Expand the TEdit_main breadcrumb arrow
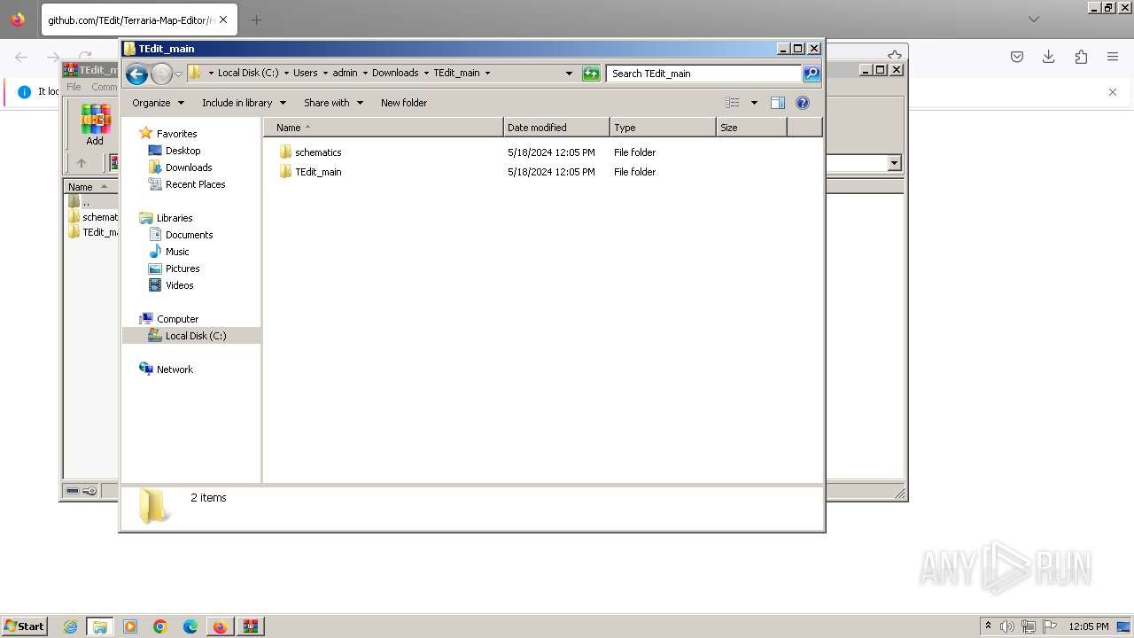This screenshot has width=1134, height=638. tap(487, 74)
